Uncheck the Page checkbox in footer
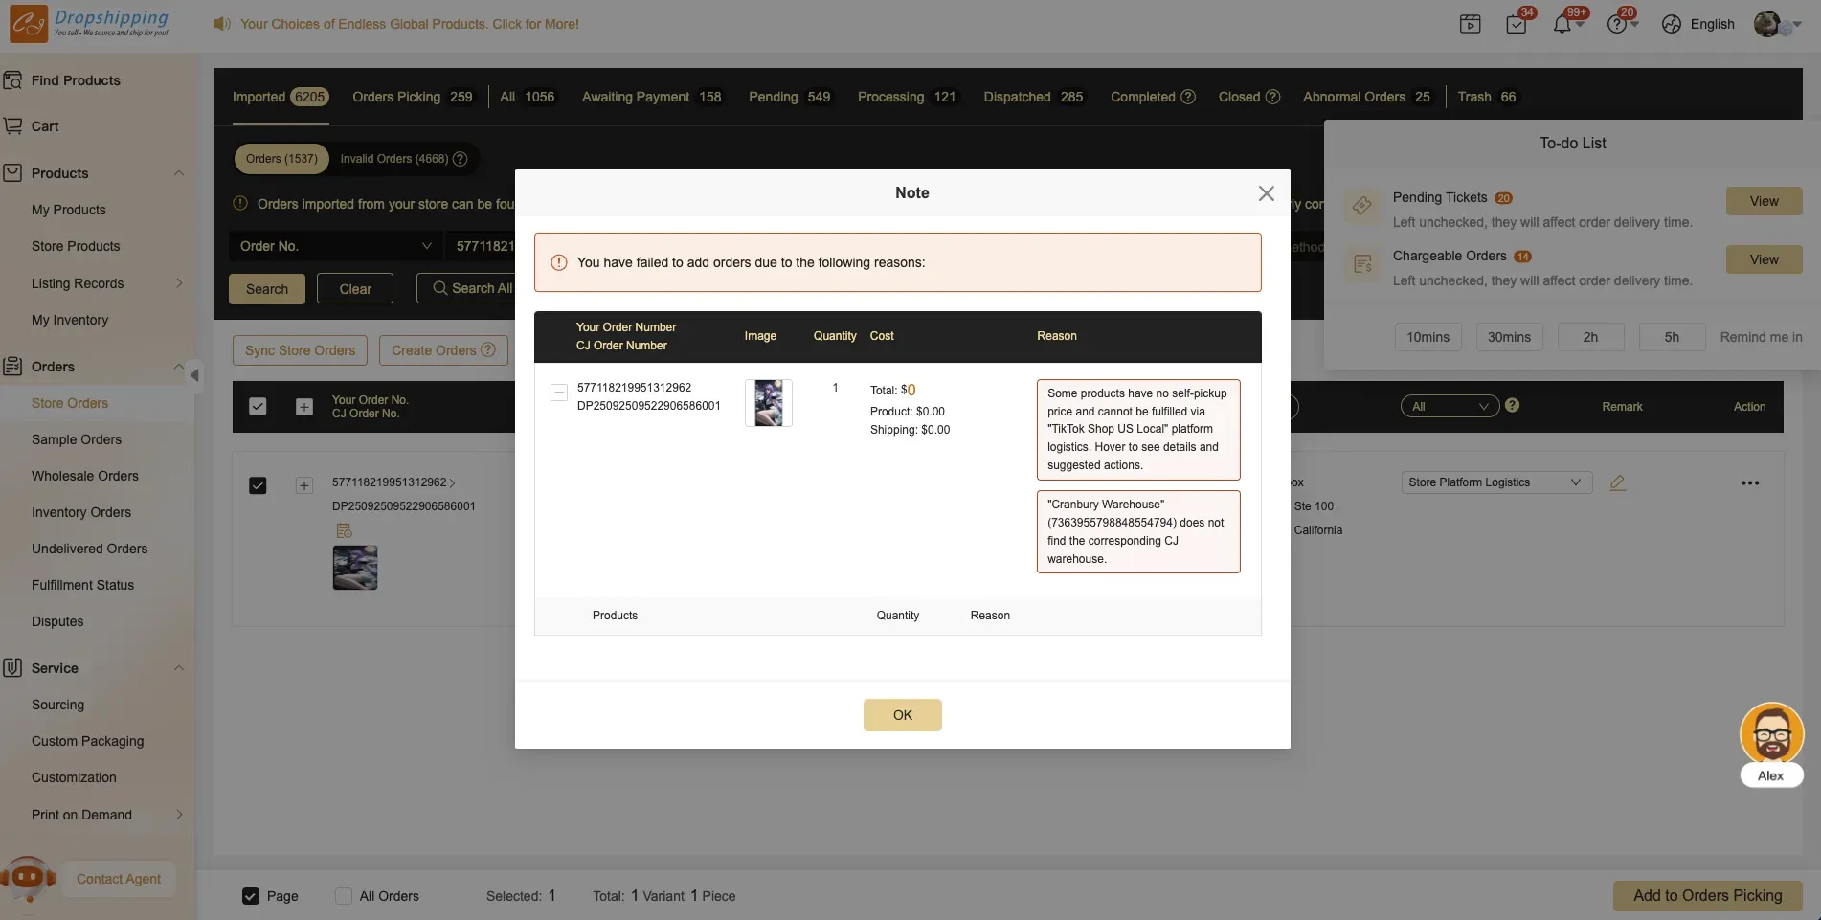1821x920 pixels. pos(251,896)
